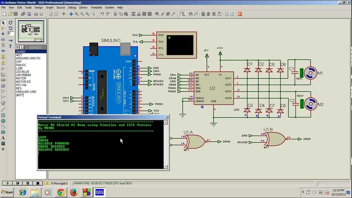
Task: Open the Graph menu
Action: point(50,7)
